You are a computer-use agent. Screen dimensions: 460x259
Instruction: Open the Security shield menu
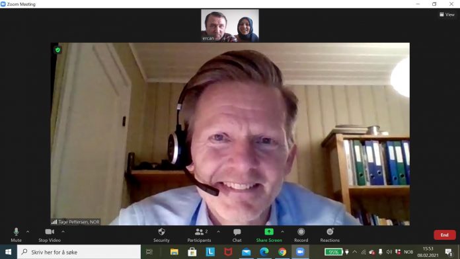(x=161, y=235)
